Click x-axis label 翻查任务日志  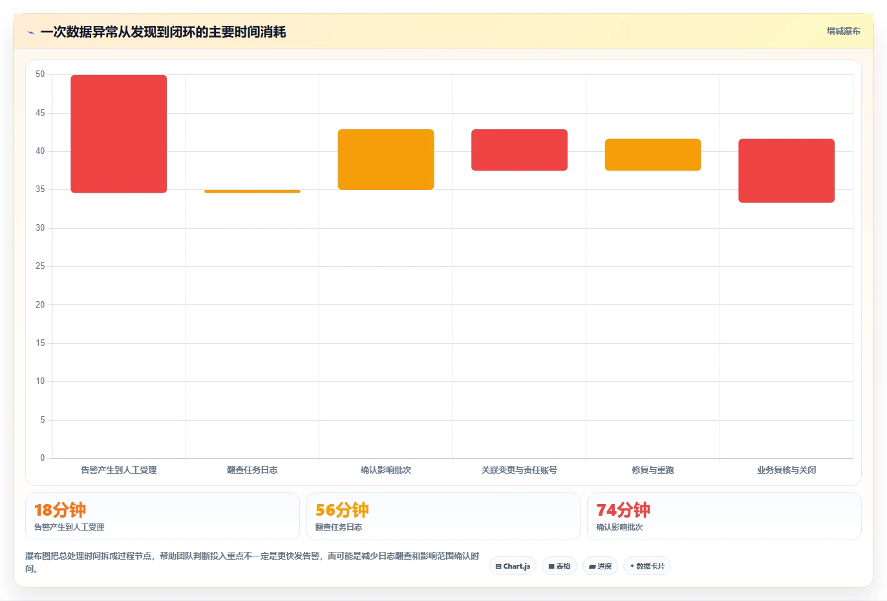coord(252,470)
